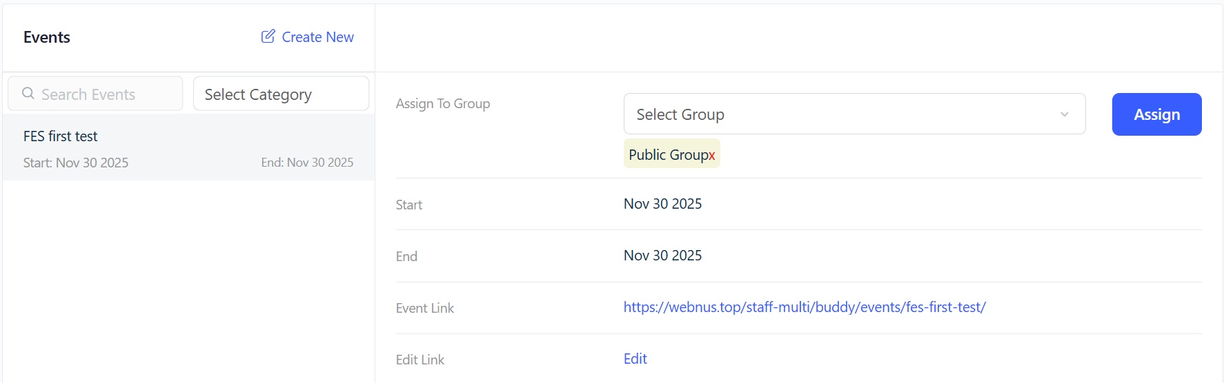Click the "Assign To Group" label
This screenshot has width=1224, height=383.
443,104
